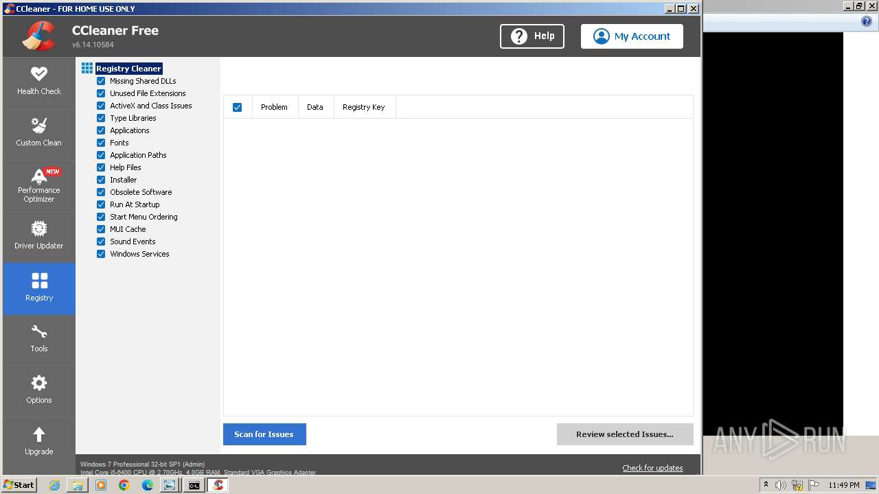Select the Registry sidebar item

(39, 289)
